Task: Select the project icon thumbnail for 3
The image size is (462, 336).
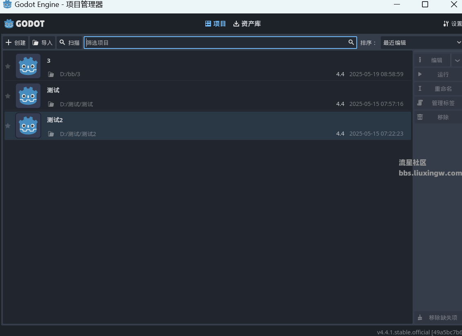Action: pos(28,66)
